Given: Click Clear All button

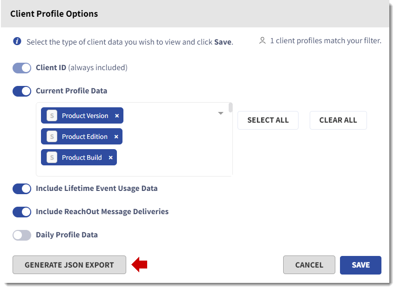Looking at the screenshot, I should coord(338,120).
